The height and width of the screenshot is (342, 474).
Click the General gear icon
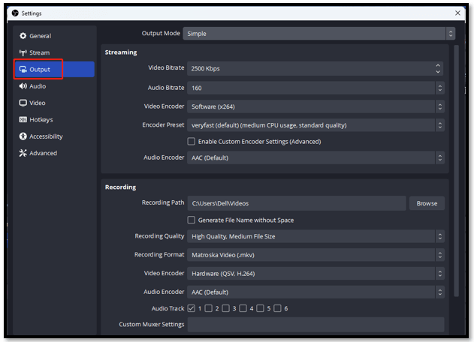pyautogui.click(x=23, y=36)
